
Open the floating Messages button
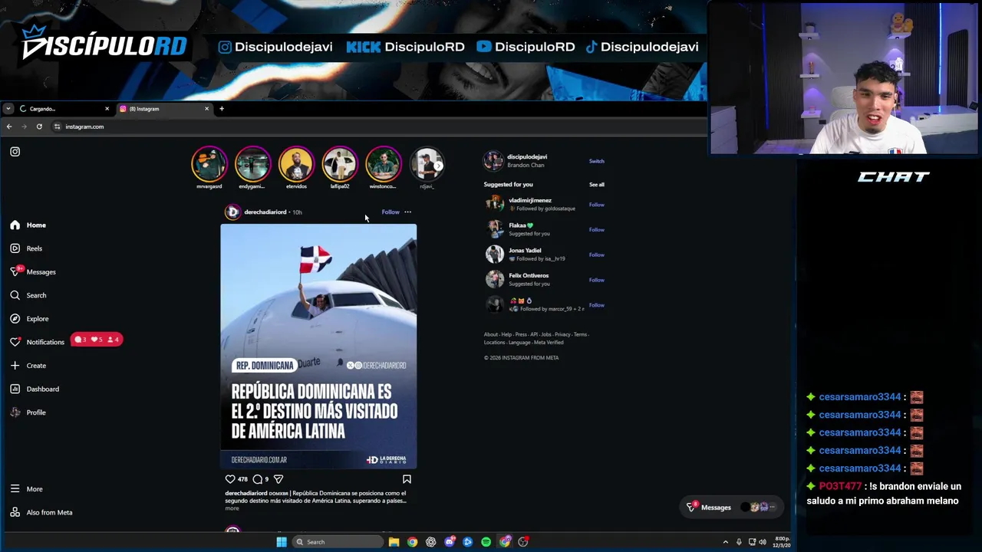click(733, 508)
